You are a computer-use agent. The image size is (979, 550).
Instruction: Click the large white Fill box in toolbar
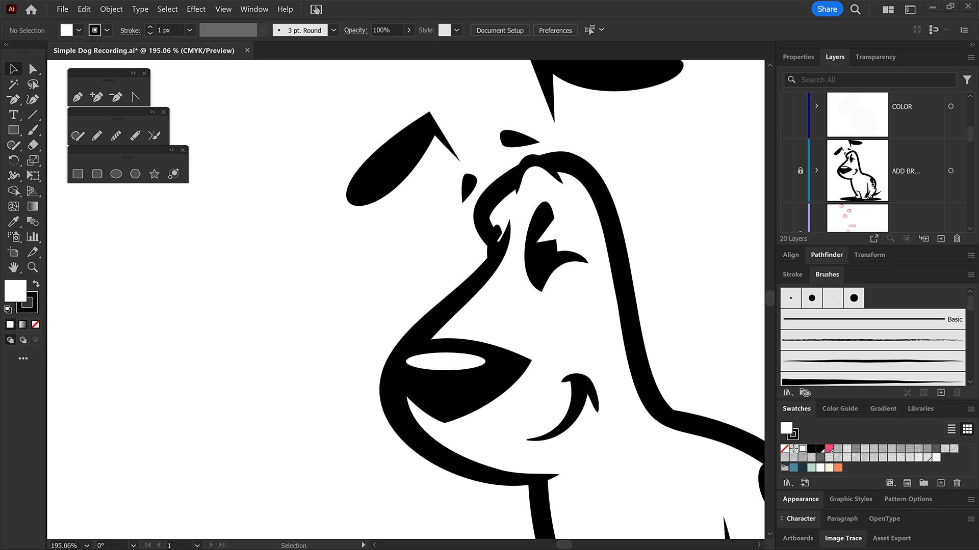(15, 291)
